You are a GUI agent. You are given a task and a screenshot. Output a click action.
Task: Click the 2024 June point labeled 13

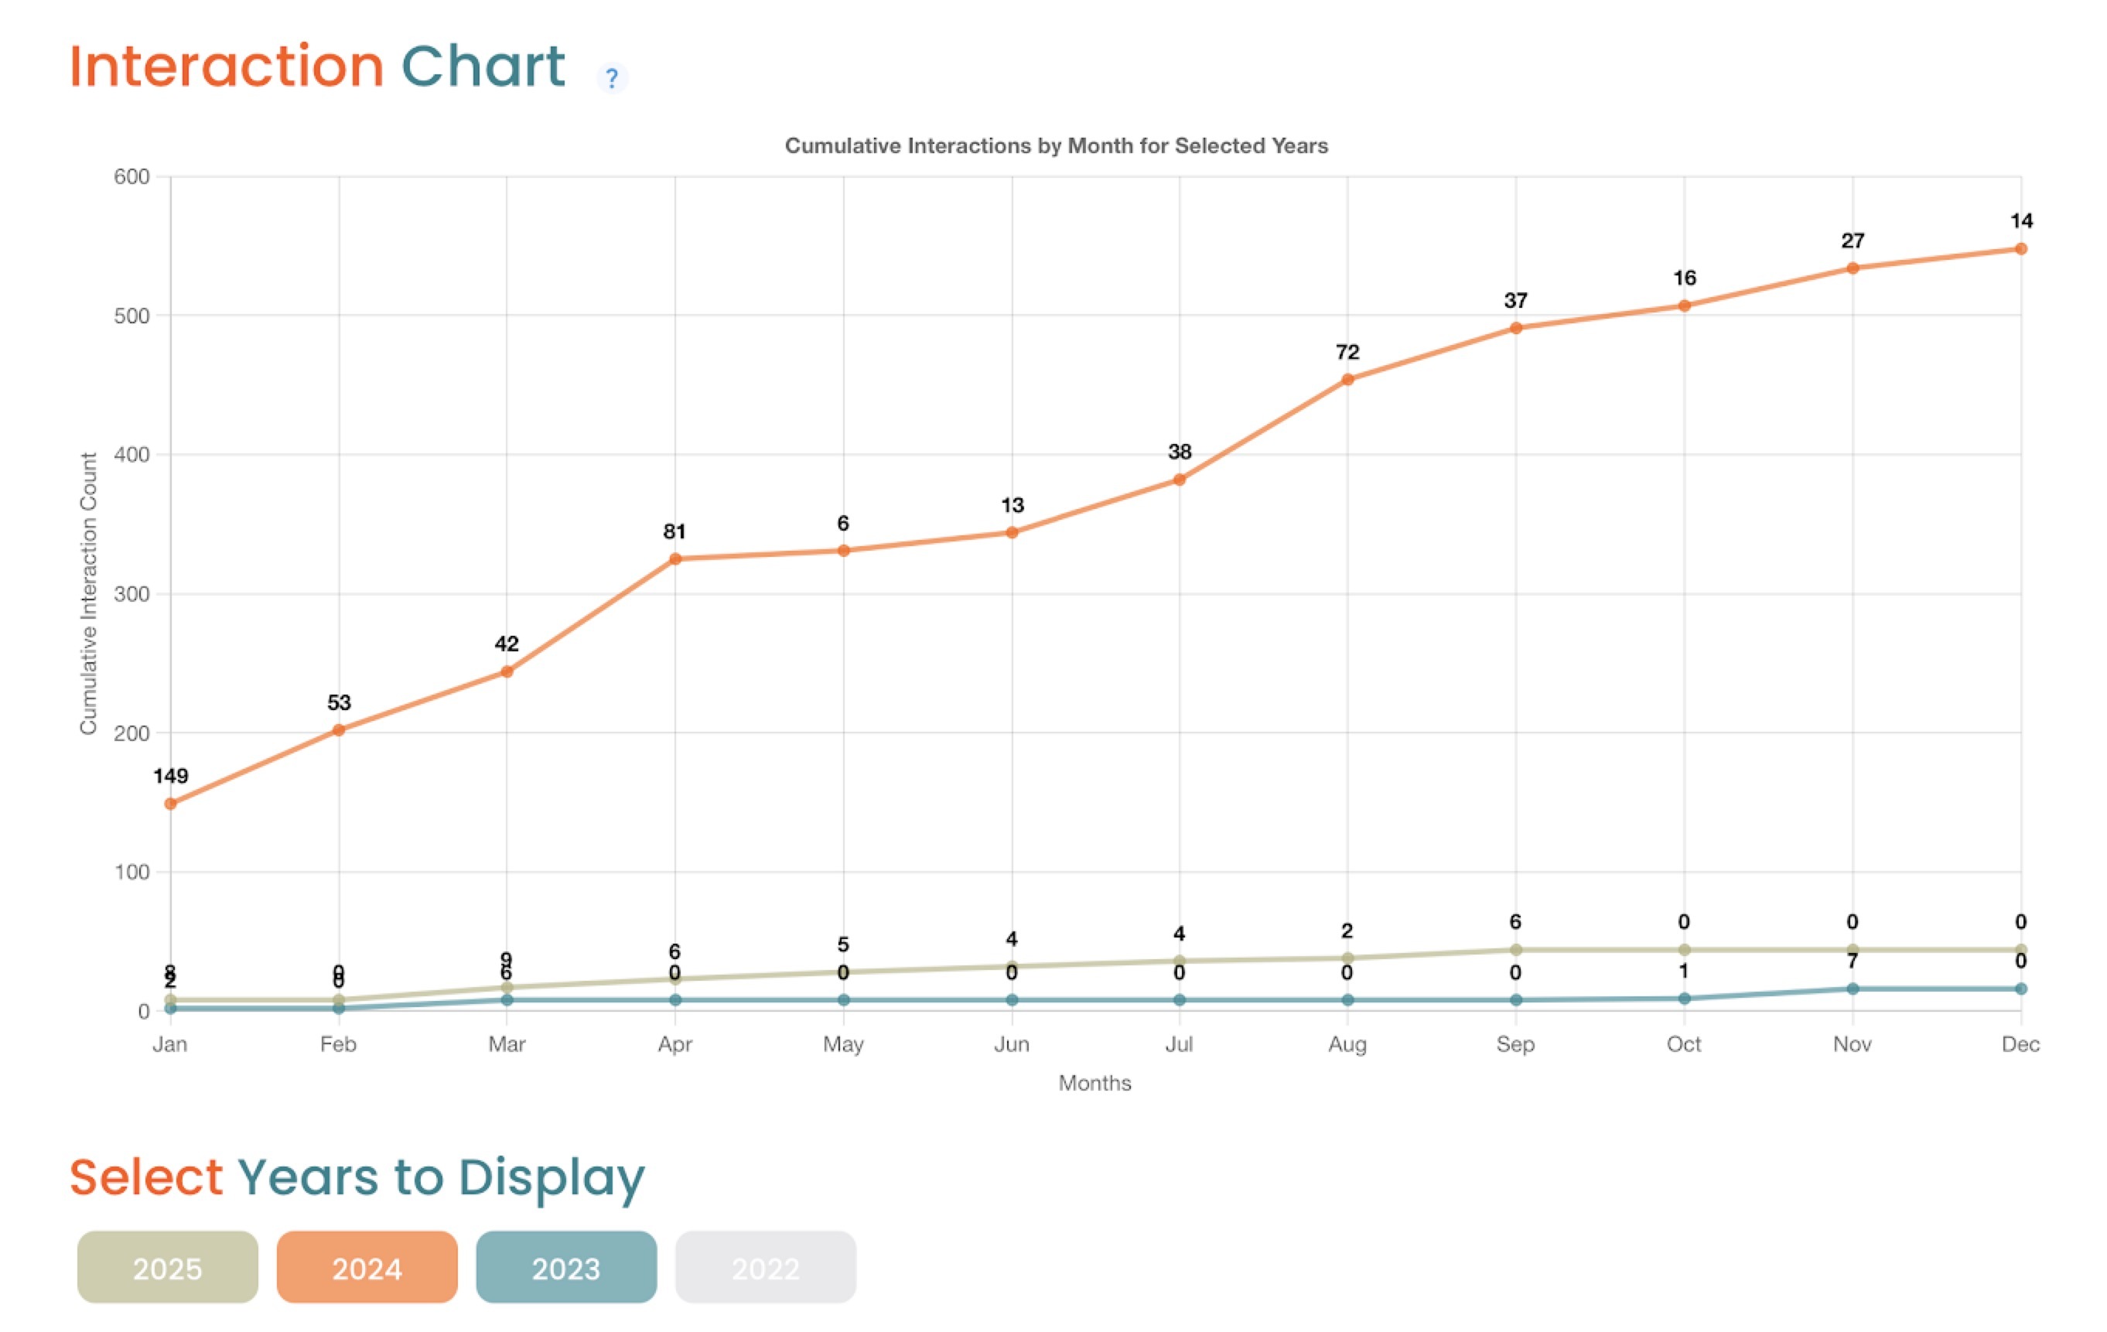pyautogui.click(x=1012, y=532)
